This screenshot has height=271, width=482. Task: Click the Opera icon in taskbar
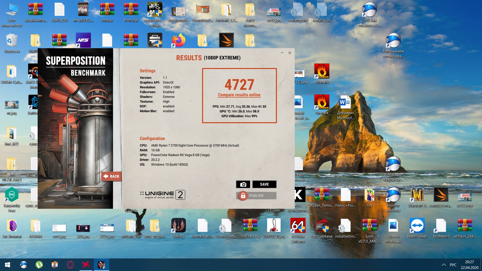pyautogui.click(x=70, y=265)
